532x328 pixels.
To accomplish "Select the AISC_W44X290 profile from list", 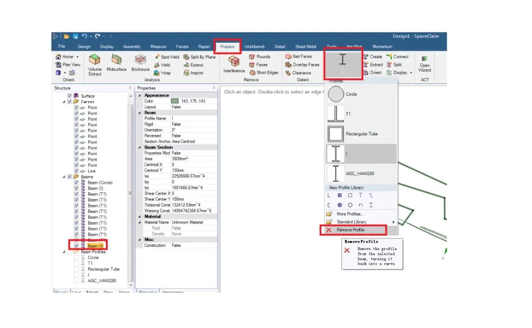I will [361, 173].
